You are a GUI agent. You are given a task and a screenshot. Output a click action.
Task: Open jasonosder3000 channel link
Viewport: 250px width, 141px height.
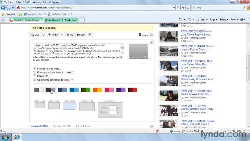(x=39, y=126)
